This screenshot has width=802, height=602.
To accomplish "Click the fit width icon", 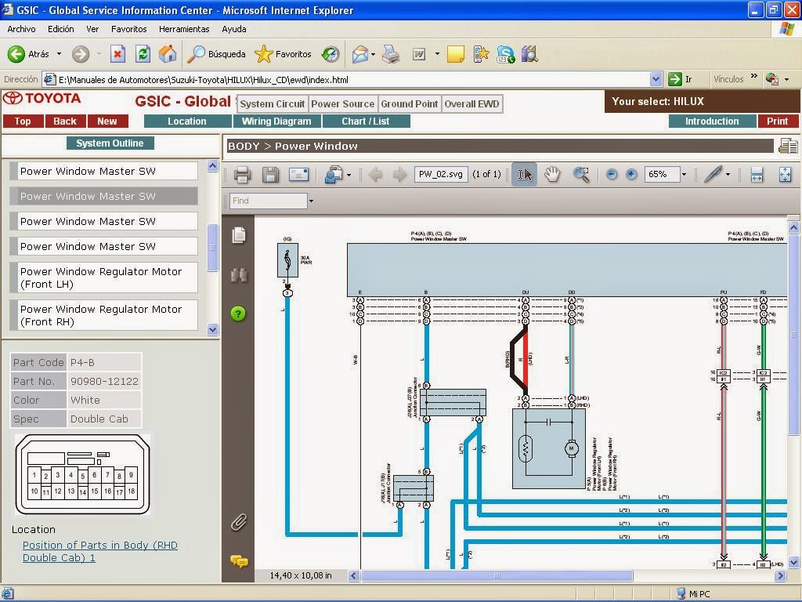I will tap(757, 175).
